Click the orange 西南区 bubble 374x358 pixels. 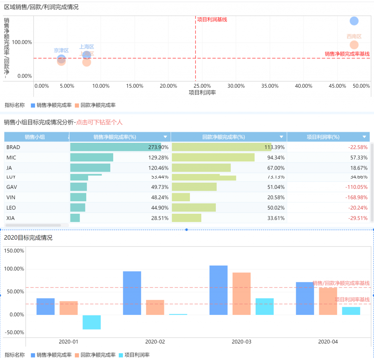(354, 45)
